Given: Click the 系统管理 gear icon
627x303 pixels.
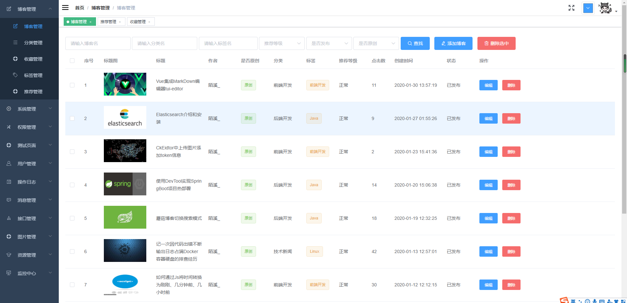Looking at the screenshot, I should tap(9, 109).
